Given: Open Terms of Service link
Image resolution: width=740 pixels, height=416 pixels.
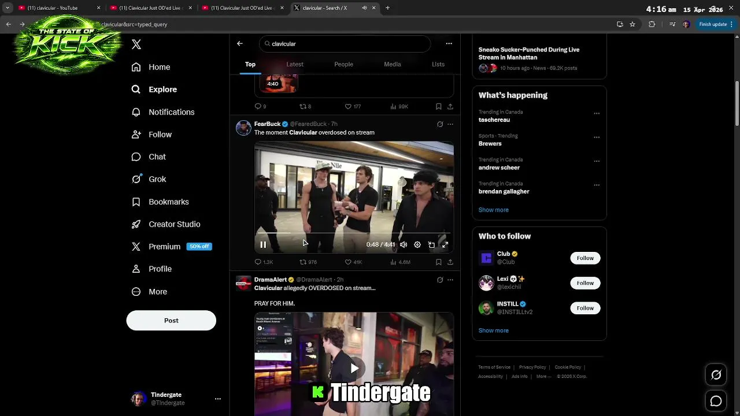Looking at the screenshot, I should (x=494, y=367).
